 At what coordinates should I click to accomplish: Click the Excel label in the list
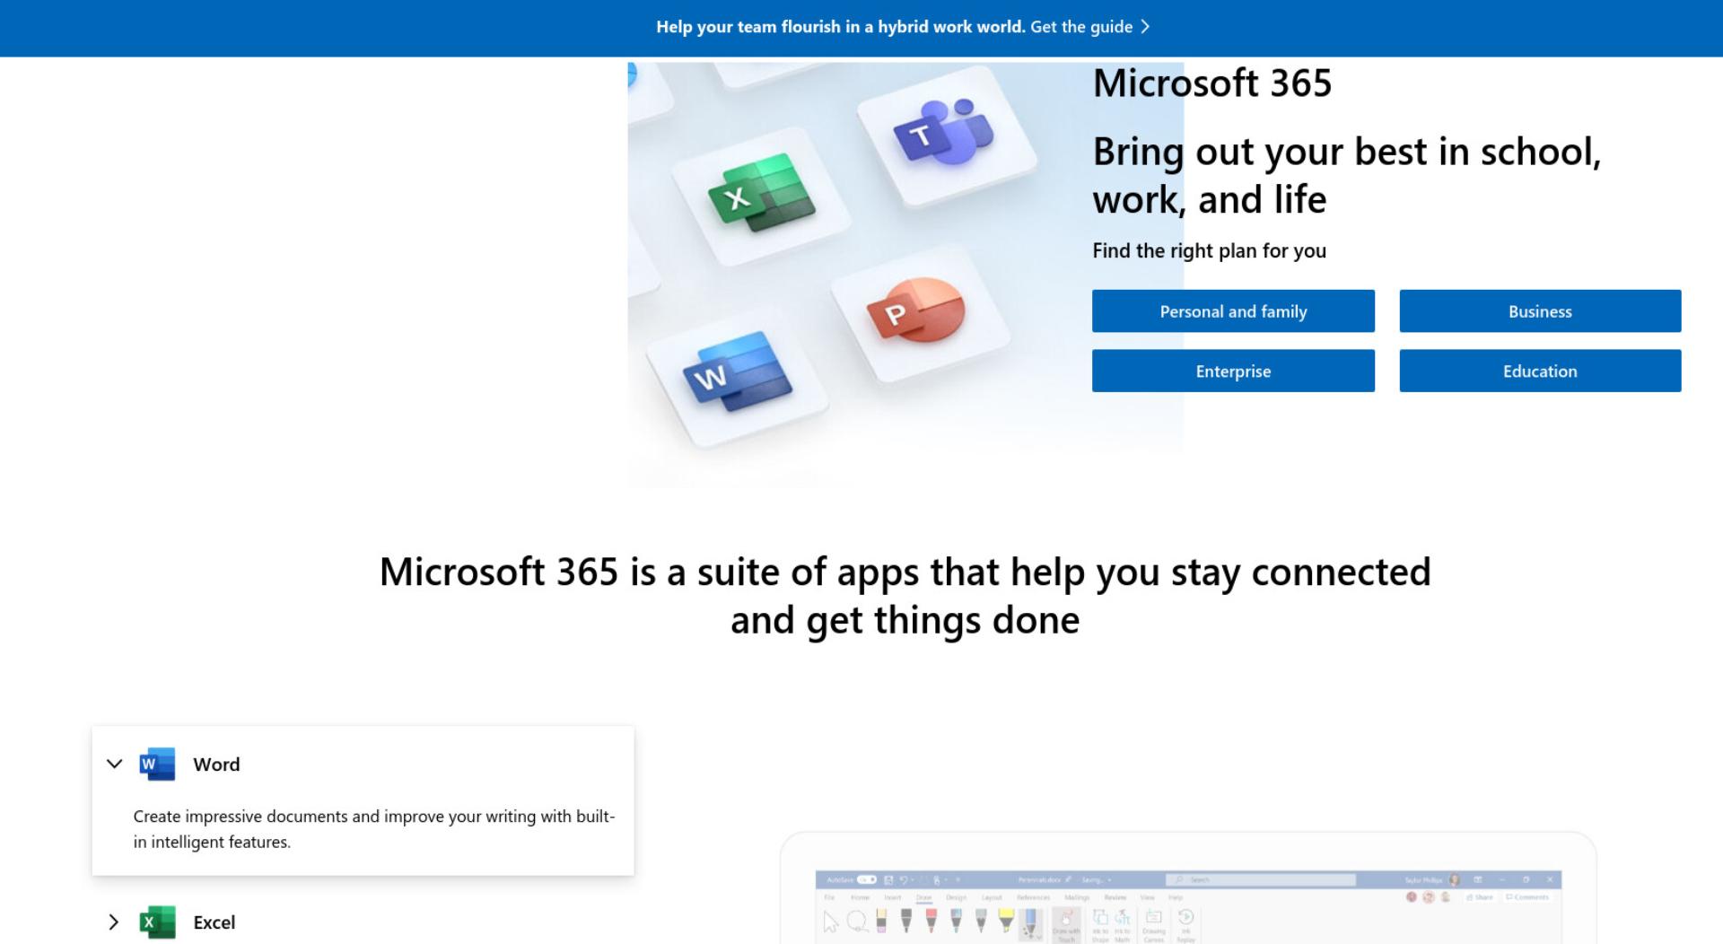[x=214, y=922]
